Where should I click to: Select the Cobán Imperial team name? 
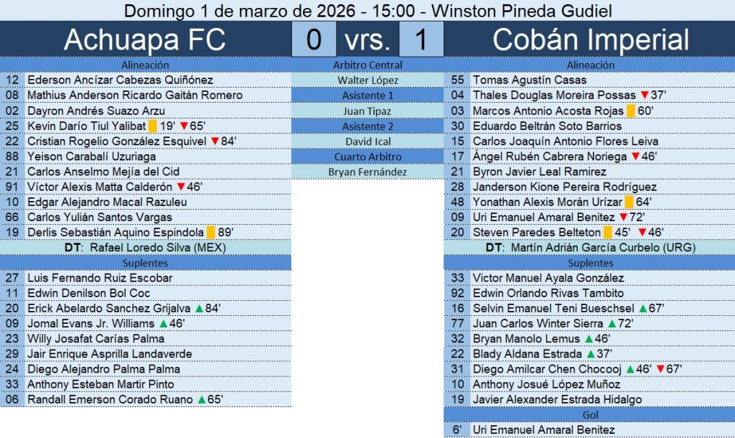590,39
